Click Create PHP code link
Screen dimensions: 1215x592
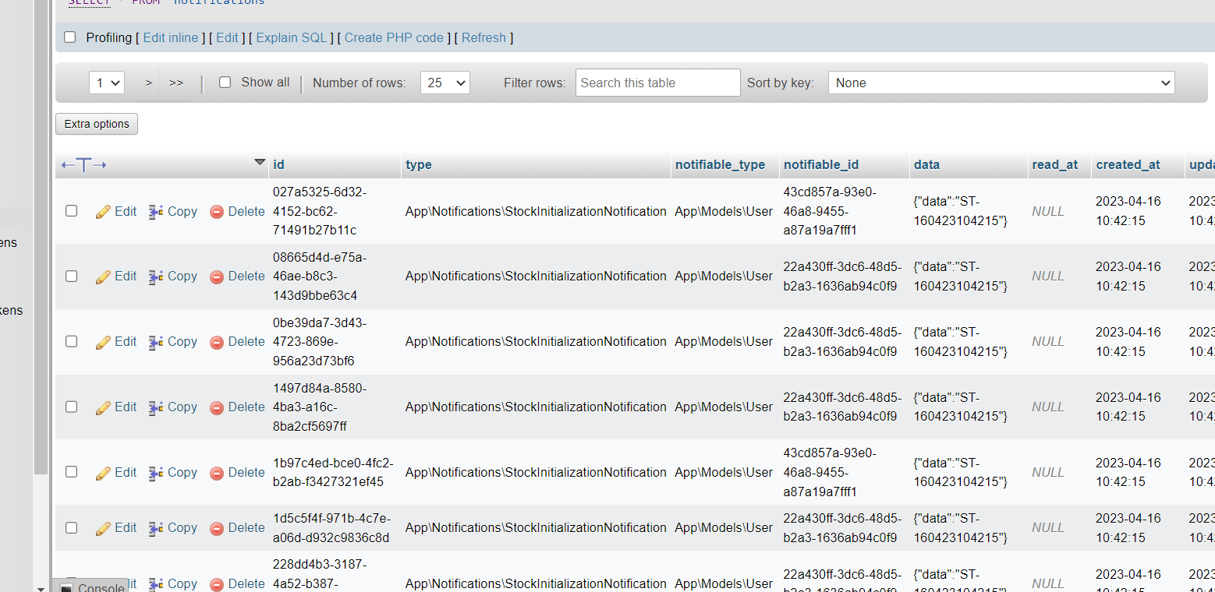pyautogui.click(x=394, y=37)
